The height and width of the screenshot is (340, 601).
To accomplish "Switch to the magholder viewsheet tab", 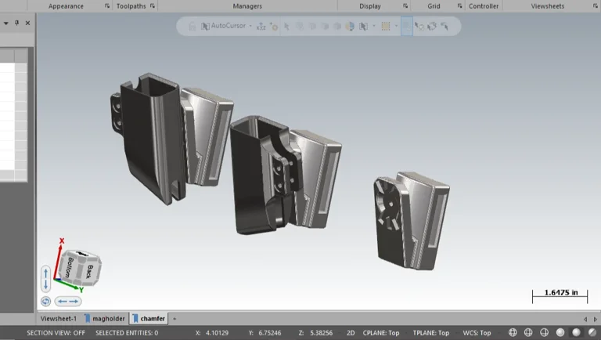I will tap(106, 319).
